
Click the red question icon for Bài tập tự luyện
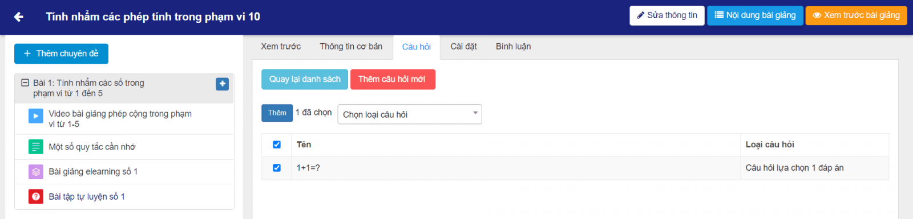click(x=36, y=196)
